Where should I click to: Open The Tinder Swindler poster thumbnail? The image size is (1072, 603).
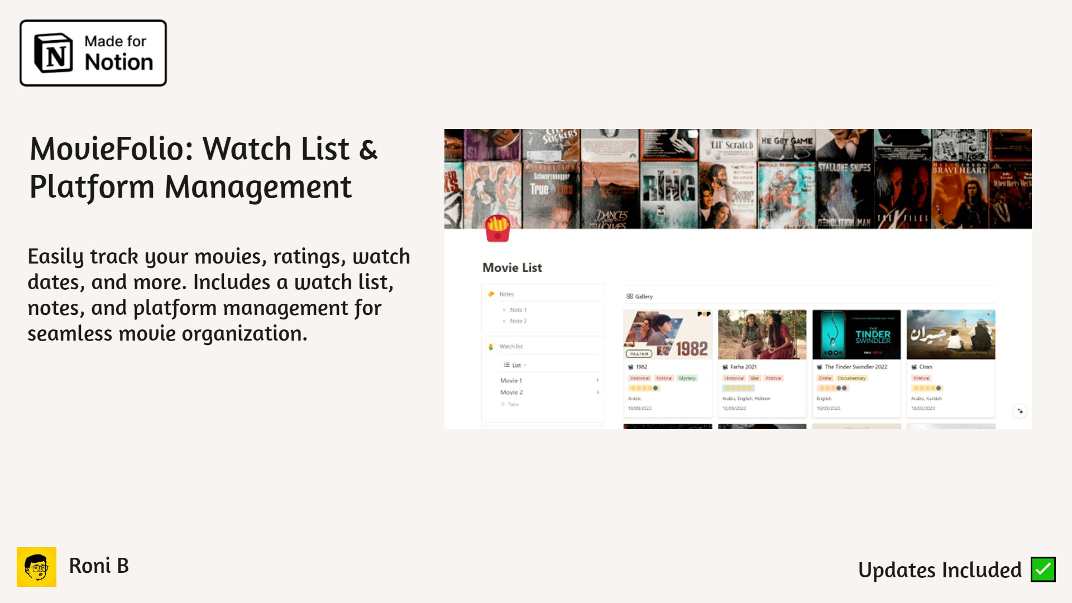856,334
